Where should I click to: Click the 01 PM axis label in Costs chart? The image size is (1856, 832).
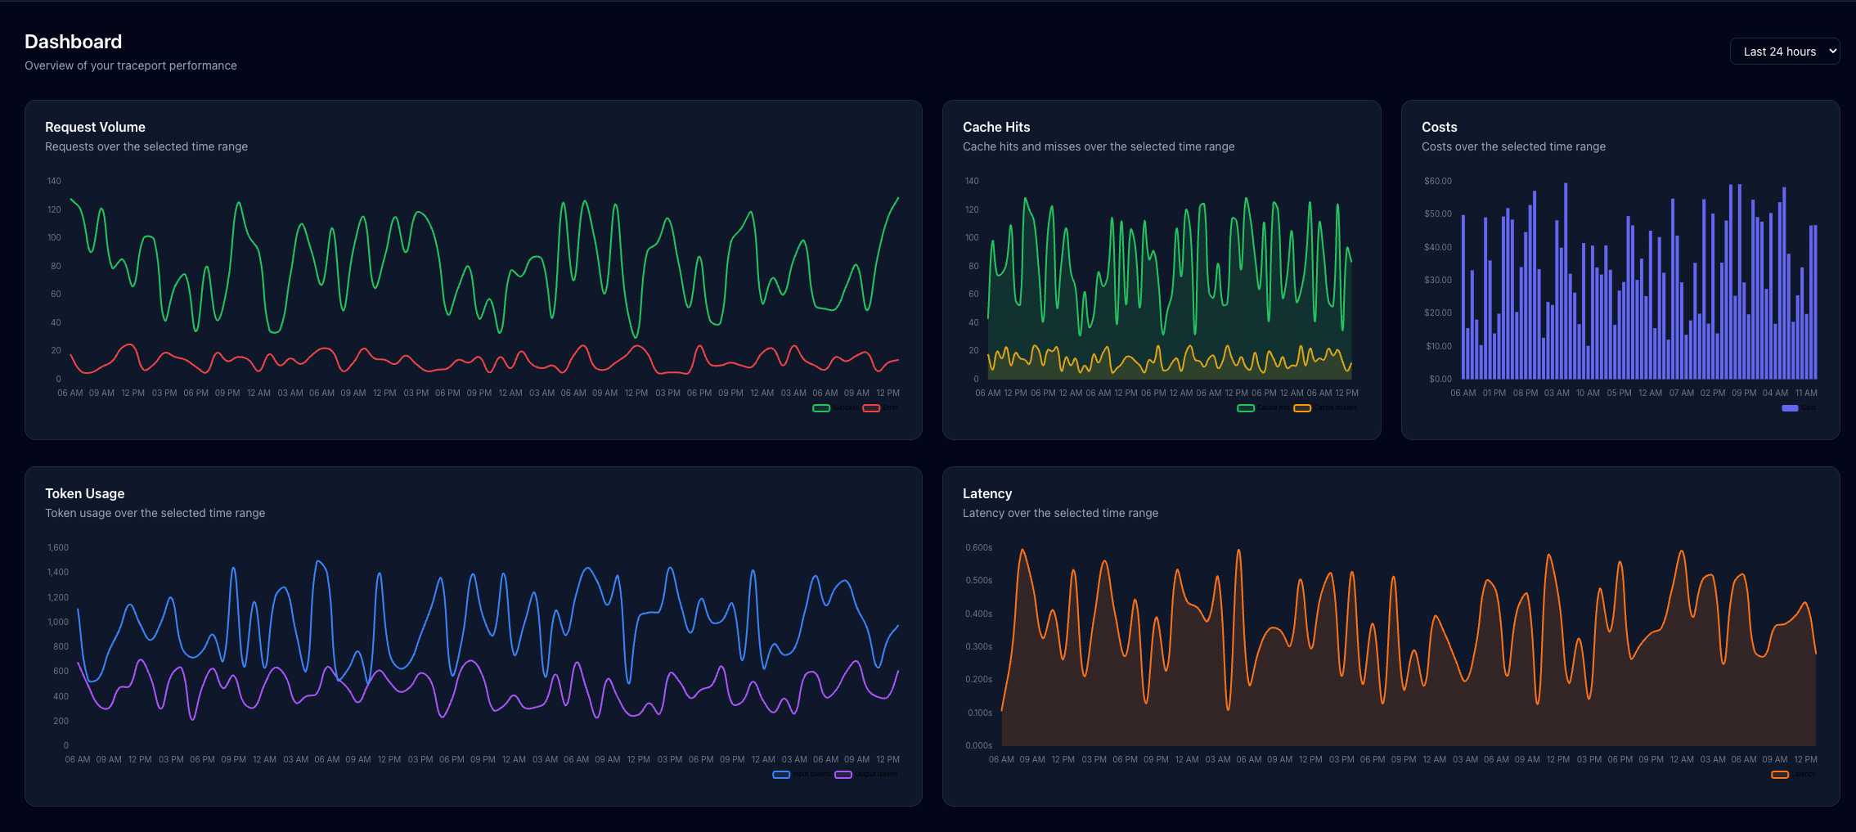(1494, 393)
